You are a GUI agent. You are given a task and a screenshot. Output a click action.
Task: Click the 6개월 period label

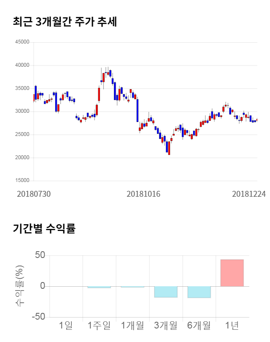point(199,326)
